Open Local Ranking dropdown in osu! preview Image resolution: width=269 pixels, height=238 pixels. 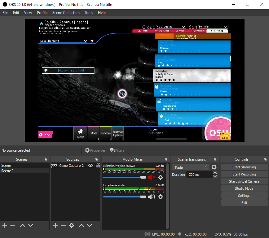click(64, 41)
